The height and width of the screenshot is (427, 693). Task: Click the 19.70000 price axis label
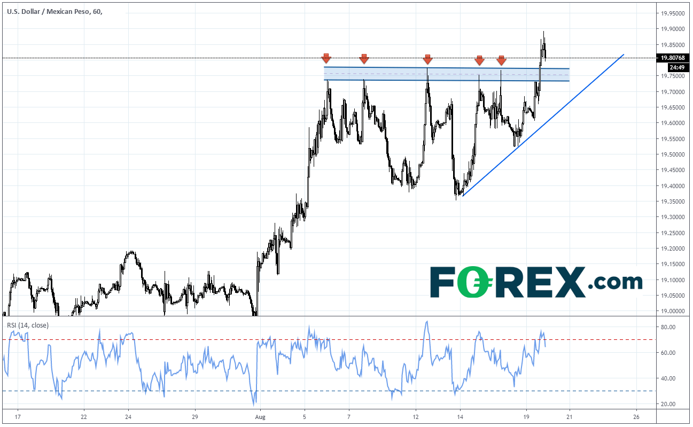click(673, 92)
